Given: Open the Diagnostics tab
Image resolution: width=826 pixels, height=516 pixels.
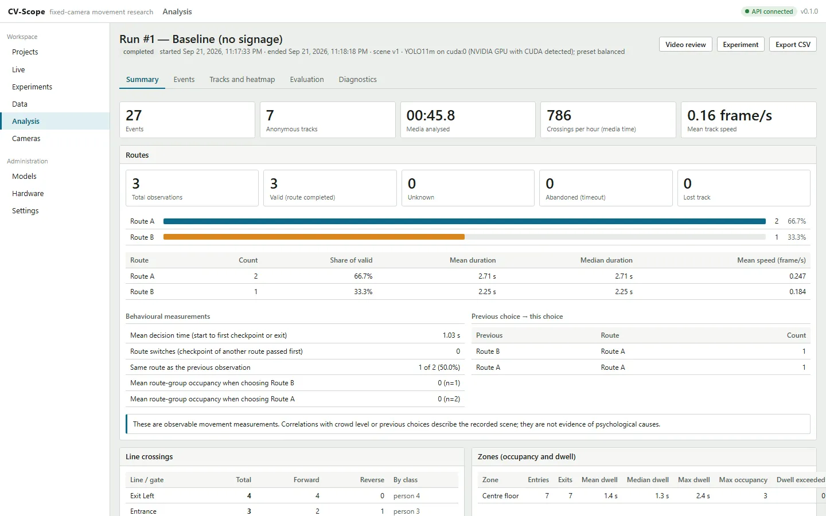Looking at the screenshot, I should 358,80.
